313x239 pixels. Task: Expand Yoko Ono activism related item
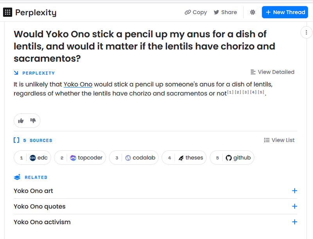pos(155,222)
